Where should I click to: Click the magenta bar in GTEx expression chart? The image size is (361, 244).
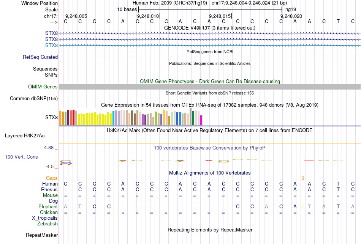click(201, 120)
